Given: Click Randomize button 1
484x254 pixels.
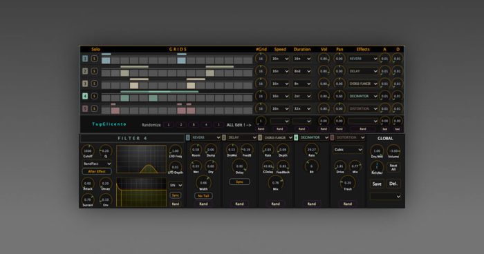Looking at the screenshot, I should point(169,125).
